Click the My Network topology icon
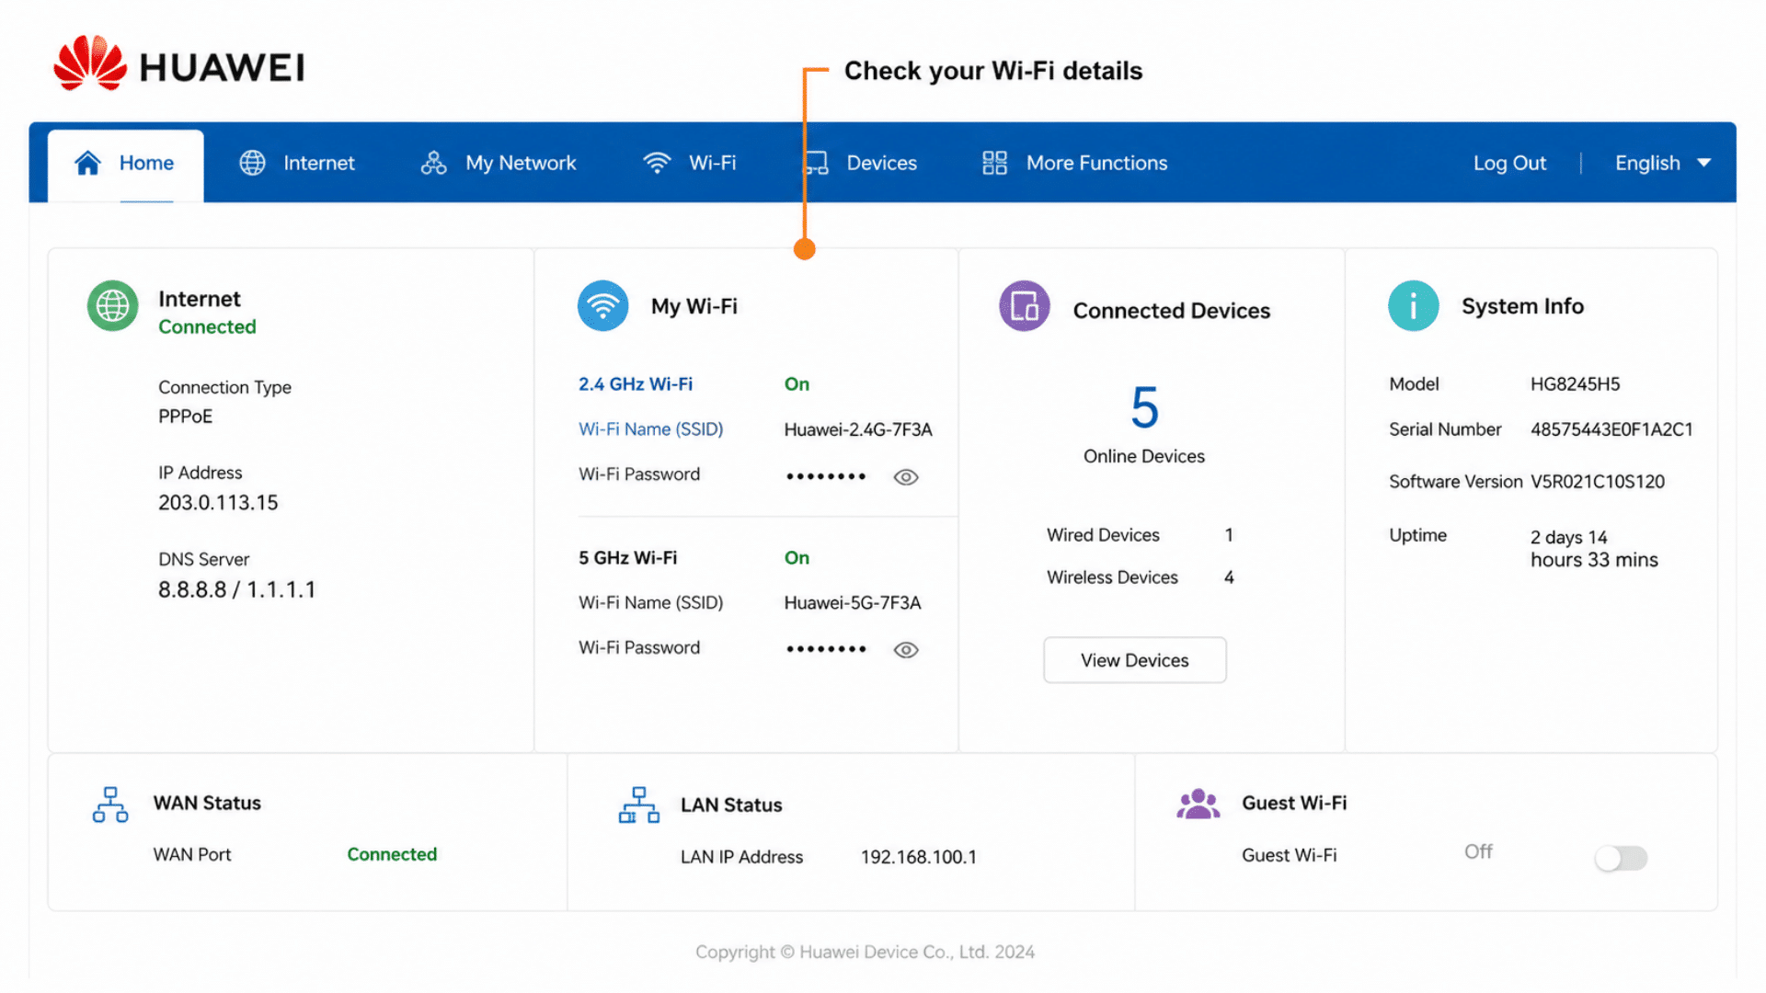1766x993 pixels. pos(433,163)
